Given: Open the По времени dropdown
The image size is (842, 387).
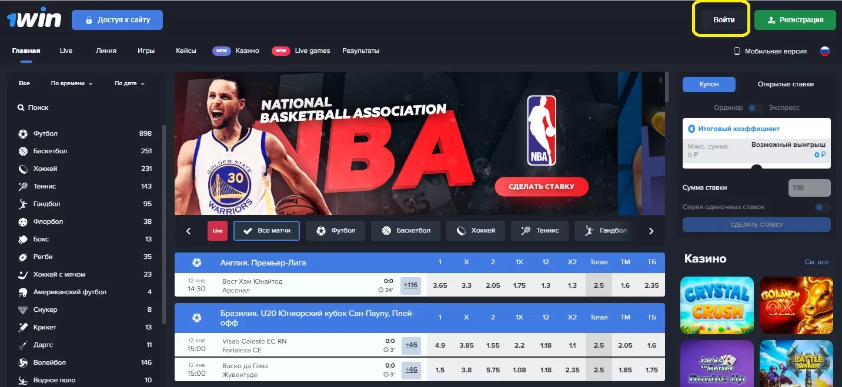Looking at the screenshot, I should (72, 83).
